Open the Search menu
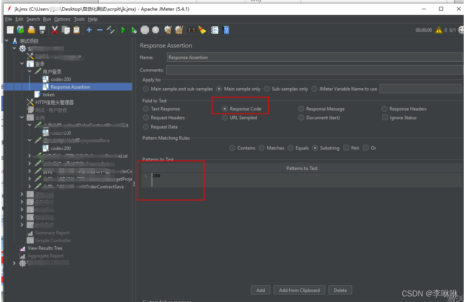465x302 pixels. pos(33,19)
